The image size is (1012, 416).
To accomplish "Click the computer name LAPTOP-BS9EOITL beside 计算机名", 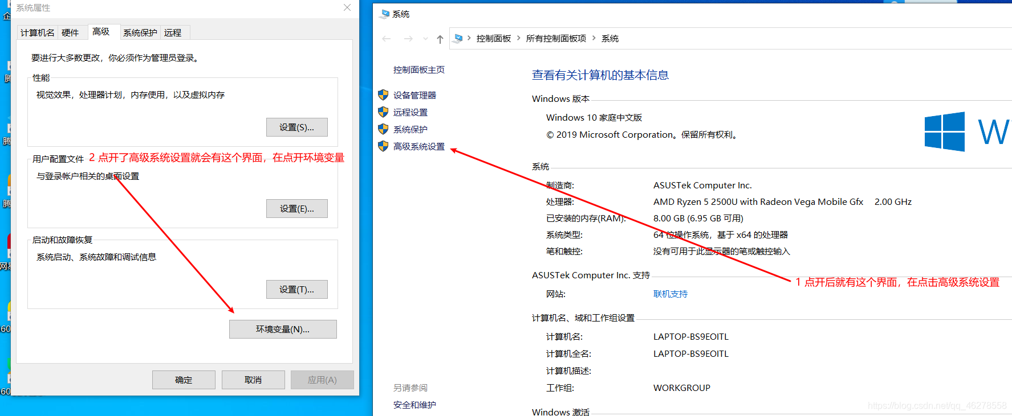I will (691, 337).
